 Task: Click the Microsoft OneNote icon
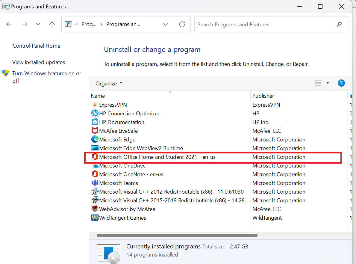(x=95, y=174)
